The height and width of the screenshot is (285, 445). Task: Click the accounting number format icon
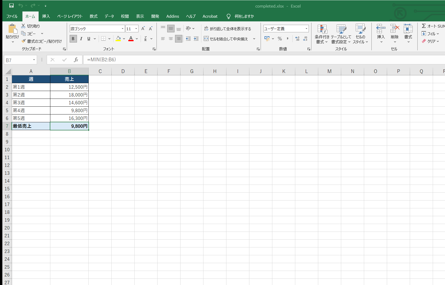[267, 39]
